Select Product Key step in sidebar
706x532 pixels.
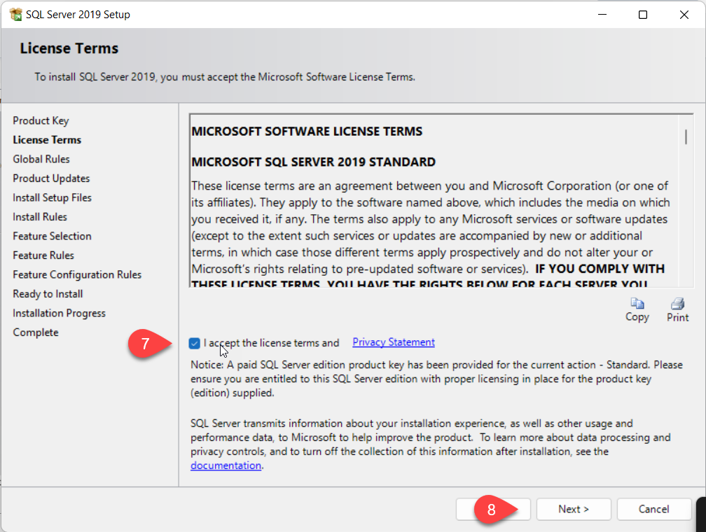41,120
